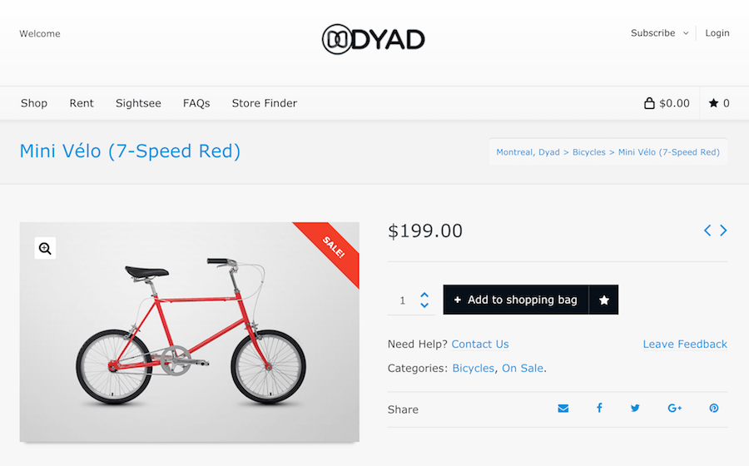Decrease quantity with the down arrow
The height and width of the screenshot is (466, 749).
pyautogui.click(x=424, y=306)
